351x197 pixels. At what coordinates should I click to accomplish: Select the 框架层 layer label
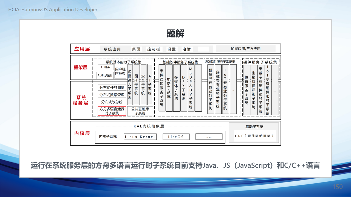click(81, 68)
